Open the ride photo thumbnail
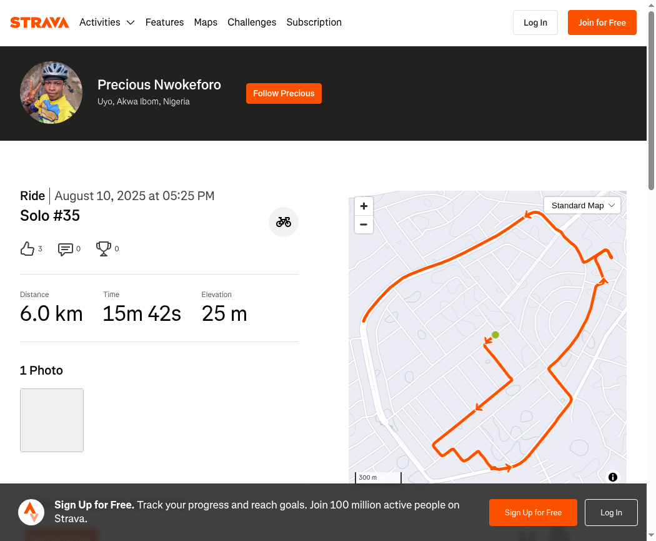 tap(52, 420)
